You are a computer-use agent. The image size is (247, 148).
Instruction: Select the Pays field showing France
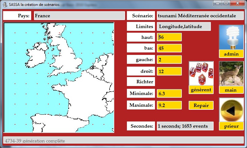(x=79, y=16)
